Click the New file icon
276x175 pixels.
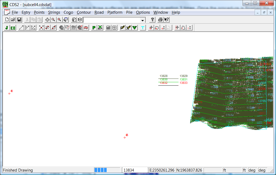[x=7, y=20]
